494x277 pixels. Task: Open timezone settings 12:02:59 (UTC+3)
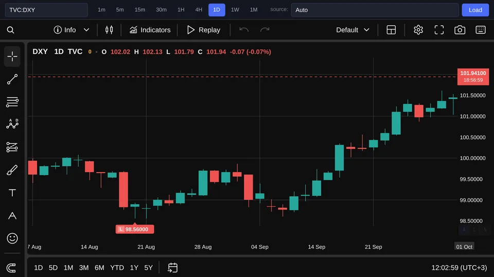pyautogui.click(x=459, y=268)
